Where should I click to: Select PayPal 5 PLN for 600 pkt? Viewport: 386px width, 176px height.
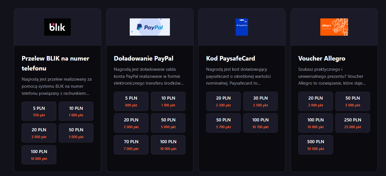(131, 101)
